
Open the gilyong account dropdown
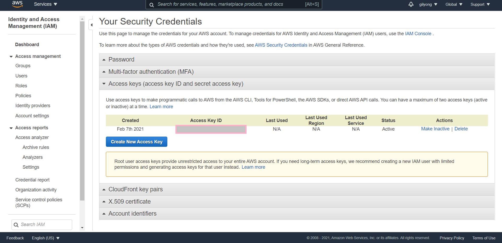428,4
